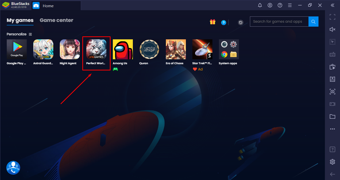Open help icon in the title bar
The width and height of the screenshot is (340, 180).
(x=280, y=5)
